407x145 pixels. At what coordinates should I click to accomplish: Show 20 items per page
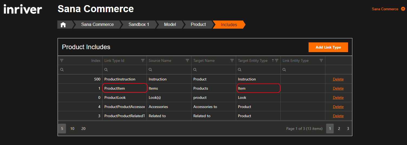pos(83,129)
